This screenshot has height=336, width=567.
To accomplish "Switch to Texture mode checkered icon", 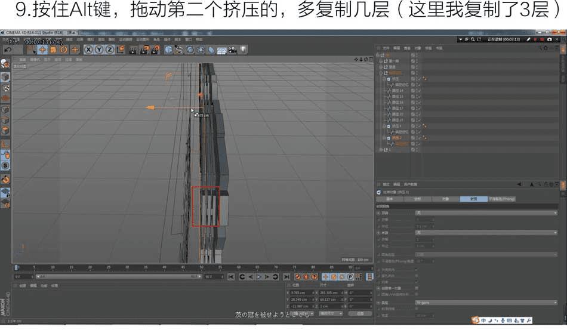I will point(5,88).
